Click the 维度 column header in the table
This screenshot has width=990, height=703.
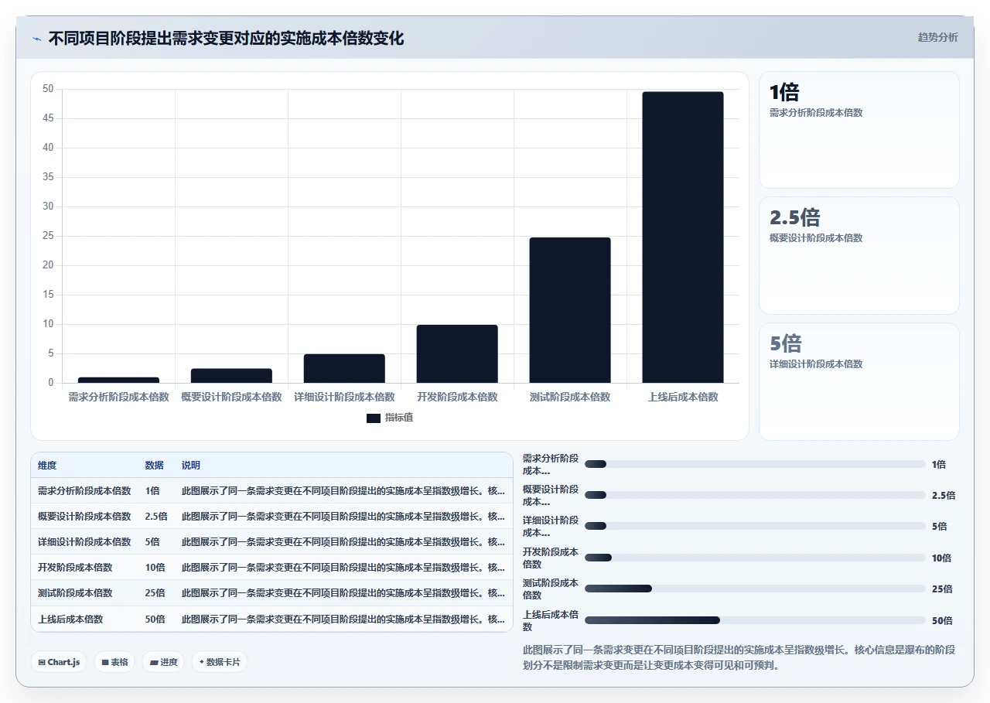47,466
